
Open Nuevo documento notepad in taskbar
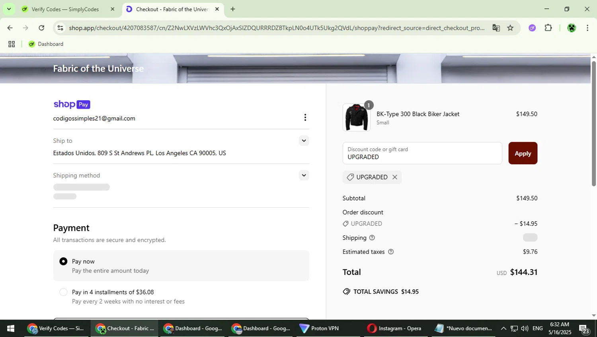point(464,328)
